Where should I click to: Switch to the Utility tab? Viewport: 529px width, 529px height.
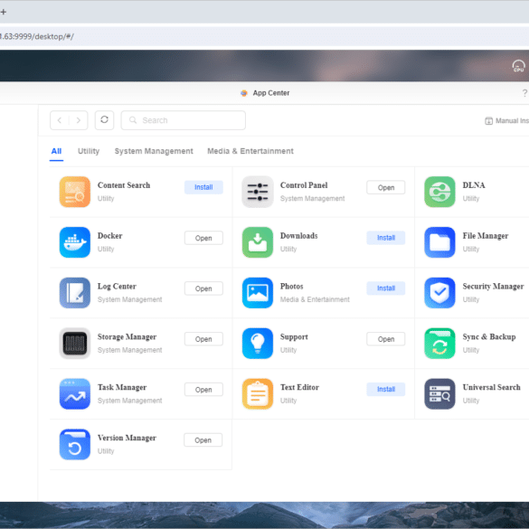[89, 151]
